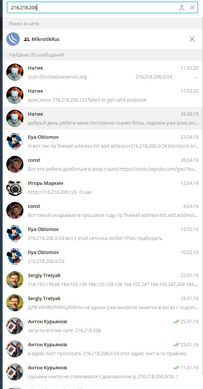Select Натик's highlighted message from 26.08.19
This screenshot has width=203, height=389.
tap(103, 118)
